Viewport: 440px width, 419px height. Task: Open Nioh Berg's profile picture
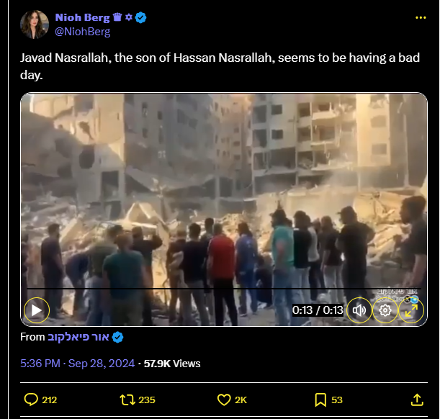[x=35, y=24]
